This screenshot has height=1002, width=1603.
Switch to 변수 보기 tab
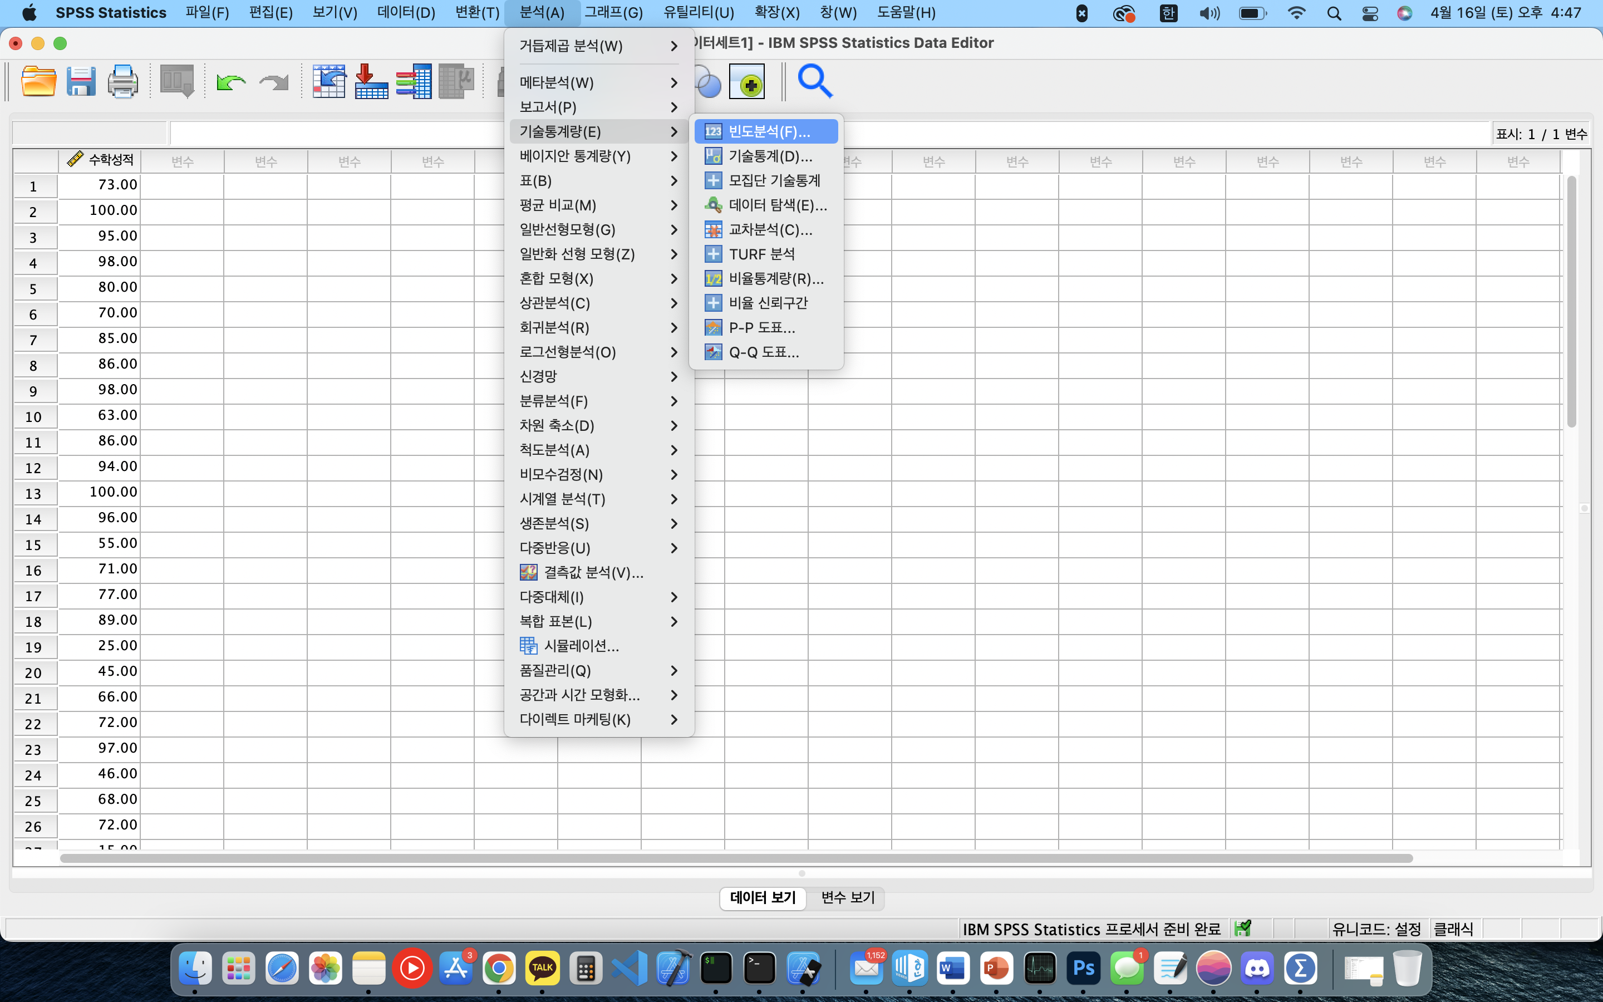tap(848, 897)
